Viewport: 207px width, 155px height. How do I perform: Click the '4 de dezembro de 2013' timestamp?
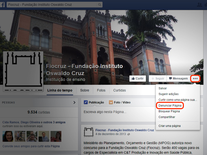(111, 134)
